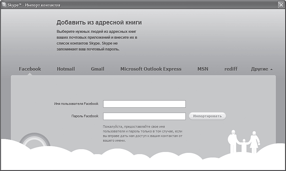Expand the Другие dropdown
Viewport: 286px width, 171px height.
(262, 69)
